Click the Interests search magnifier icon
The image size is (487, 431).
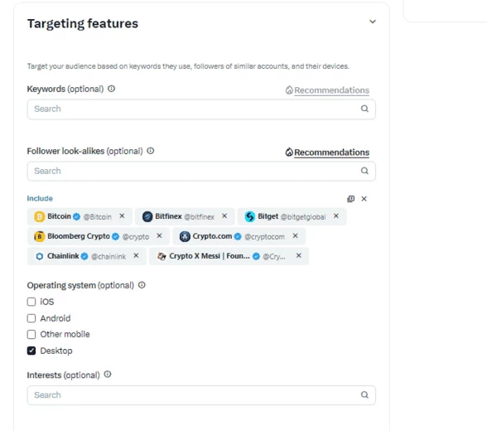click(x=364, y=395)
